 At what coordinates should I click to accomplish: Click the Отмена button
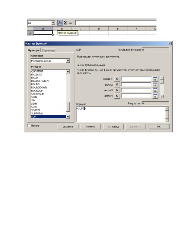click(90, 127)
